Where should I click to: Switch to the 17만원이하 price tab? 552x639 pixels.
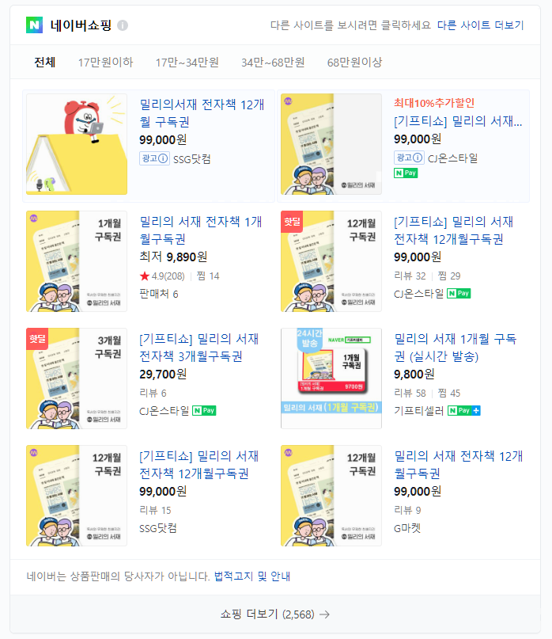(105, 63)
